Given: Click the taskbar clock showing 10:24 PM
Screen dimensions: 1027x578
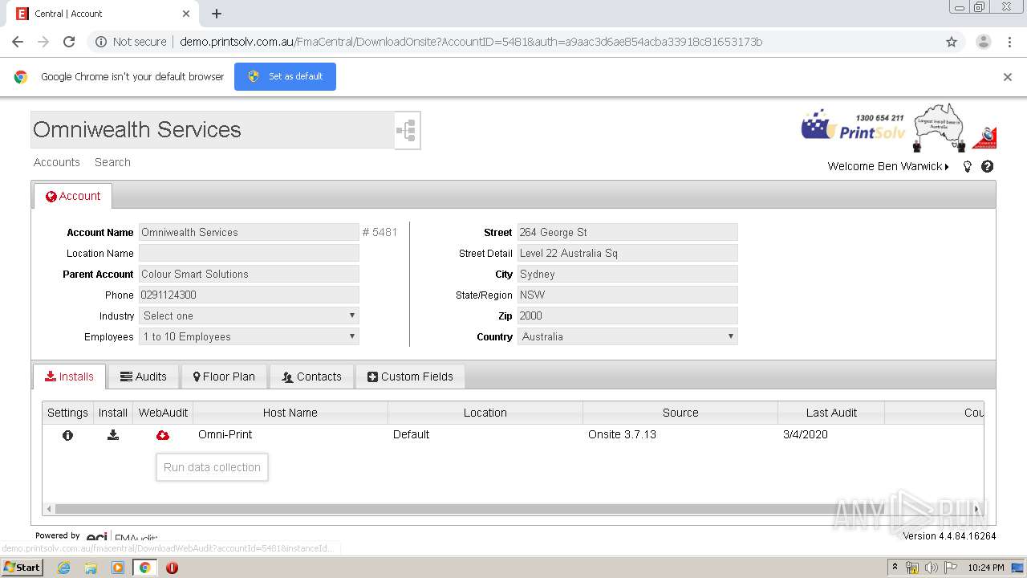Looking at the screenshot, I should [986, 568].
